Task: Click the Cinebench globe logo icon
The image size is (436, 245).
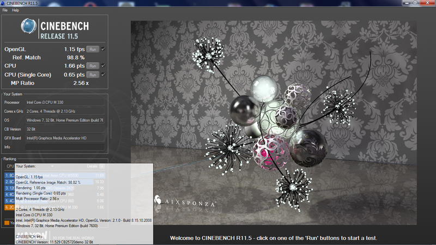Action: click(x=29, y=26)
